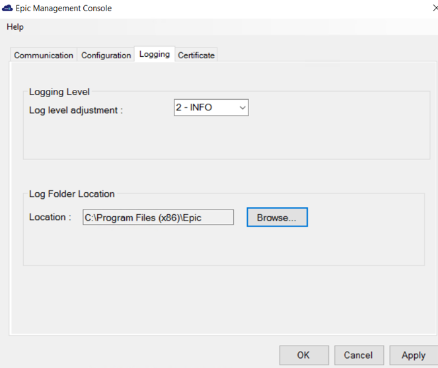Expand the log level adjustment dropdown

click(x=211, y=108)
